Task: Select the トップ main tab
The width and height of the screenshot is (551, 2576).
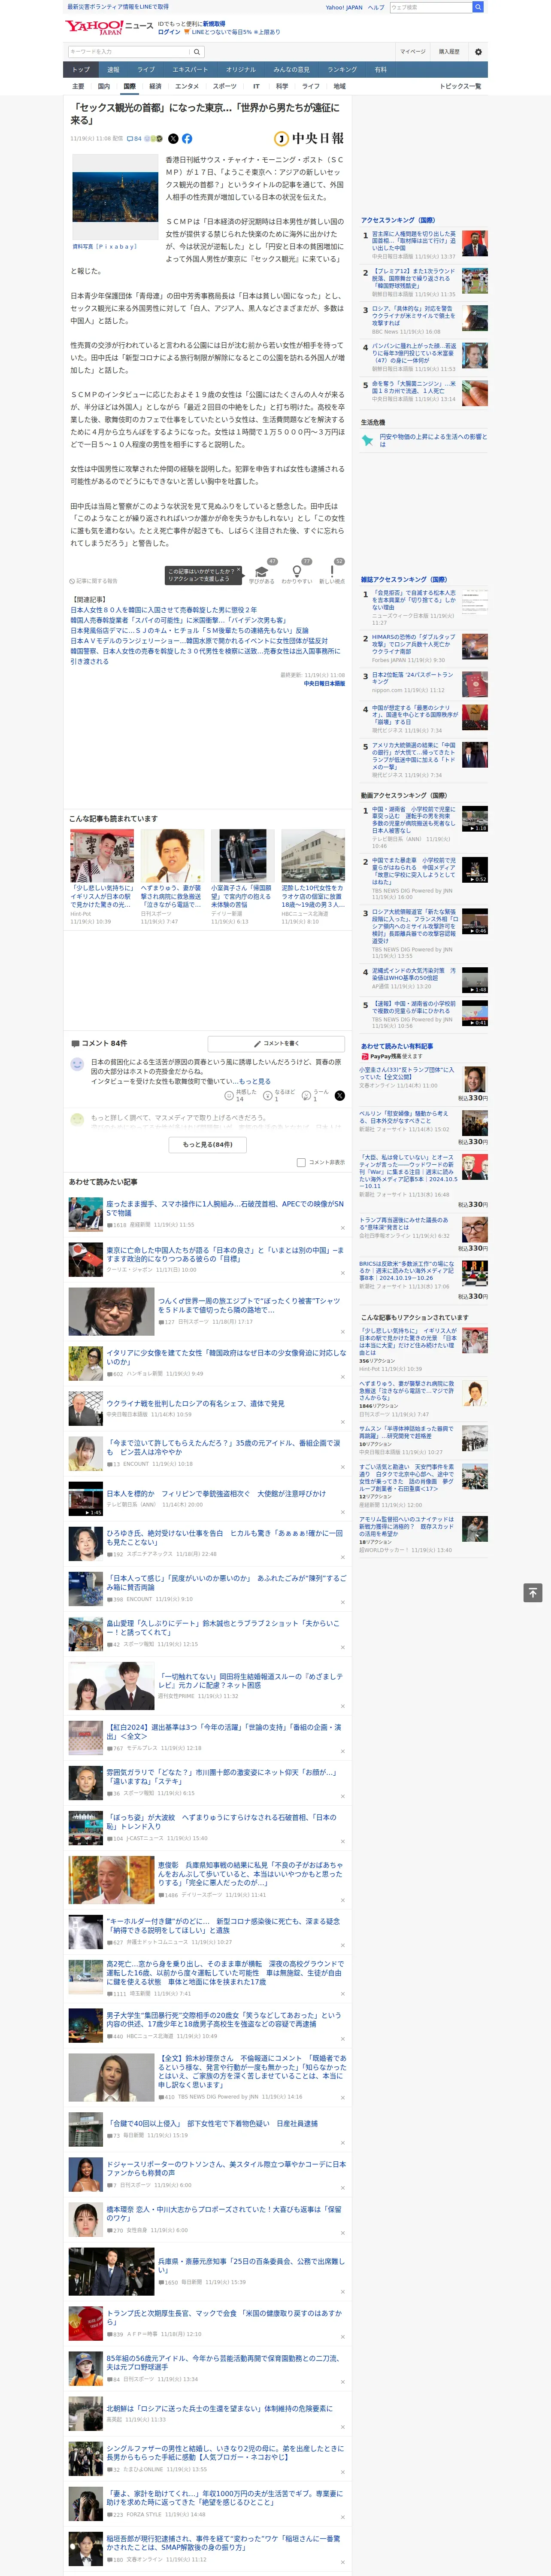Action: click(x=81, y=70)
